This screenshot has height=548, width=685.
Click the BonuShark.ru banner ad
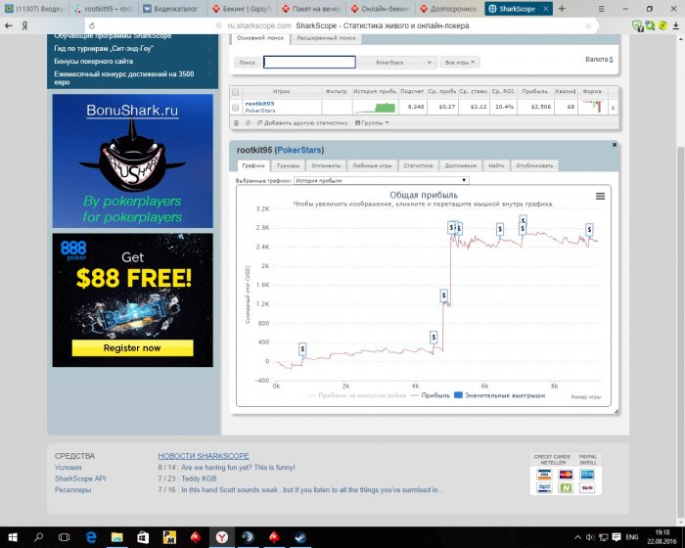(133, 160)
